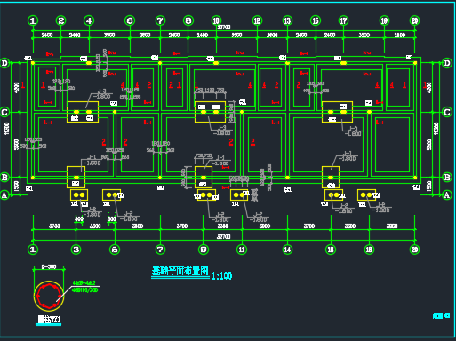Pick grid axis bubble 16

(331, 250)
